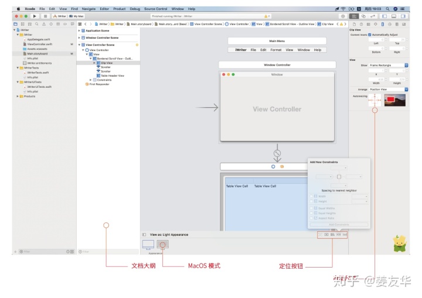Open the Navigate menu

(89, 9)
